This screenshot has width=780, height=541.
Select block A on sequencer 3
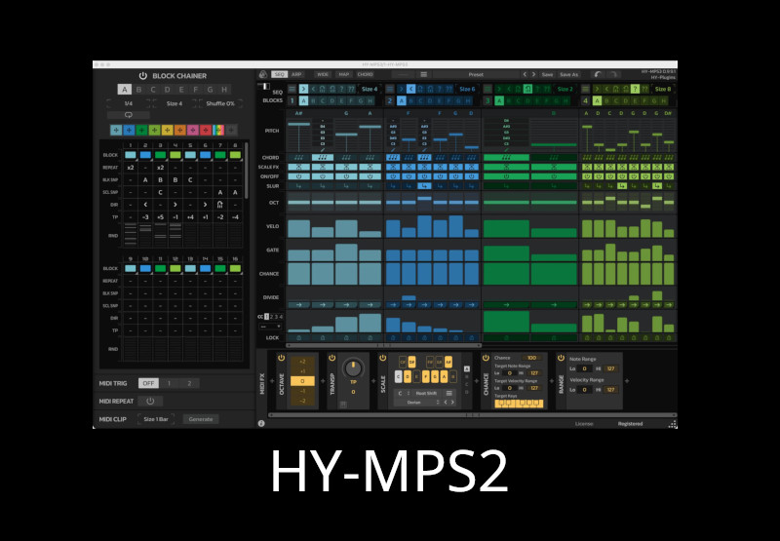[499, 101]
